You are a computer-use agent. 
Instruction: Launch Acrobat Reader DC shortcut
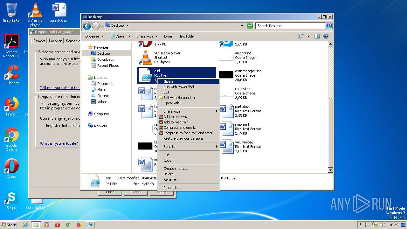[x=11, y=46]
